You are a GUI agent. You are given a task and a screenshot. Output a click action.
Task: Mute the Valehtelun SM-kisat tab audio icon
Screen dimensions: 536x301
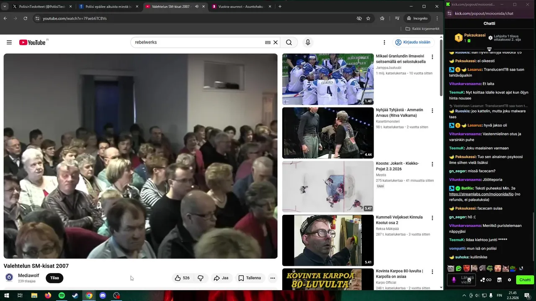(x=197, y=6)
